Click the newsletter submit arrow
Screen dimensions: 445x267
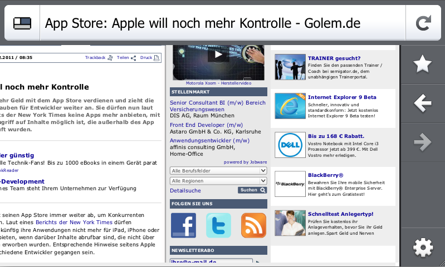(x=258, y=262)
